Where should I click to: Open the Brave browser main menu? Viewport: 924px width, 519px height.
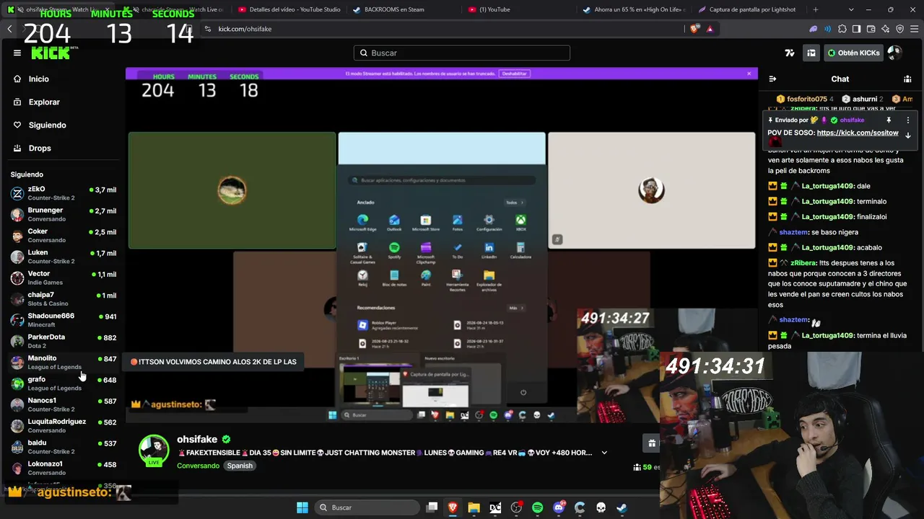coord(915,29)
